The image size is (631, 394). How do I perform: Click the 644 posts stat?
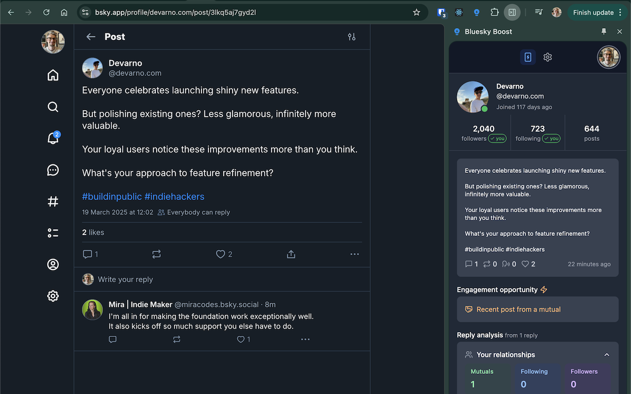(x=592, y=133)
